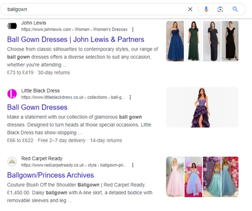Open more options for Little Black Dress result
The image size is (252, 211).
pos(130,97)
